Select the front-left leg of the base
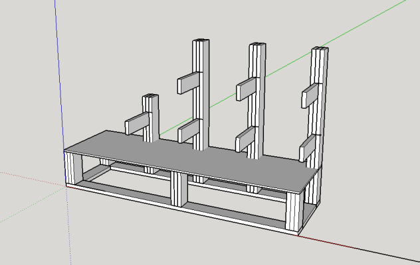The height and width of the screenshot is (265, 420). point(74,169)
